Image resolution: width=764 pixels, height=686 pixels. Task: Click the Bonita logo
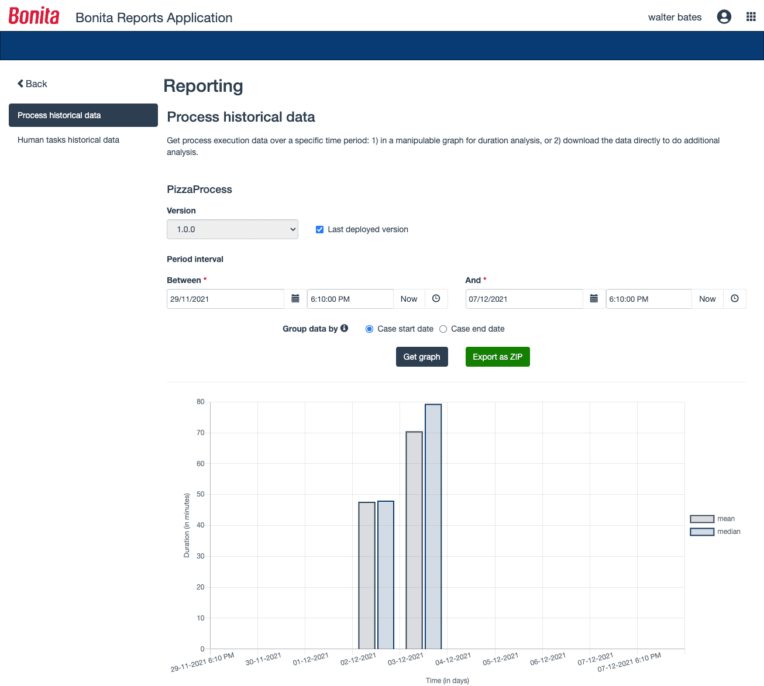click(33, 16)
